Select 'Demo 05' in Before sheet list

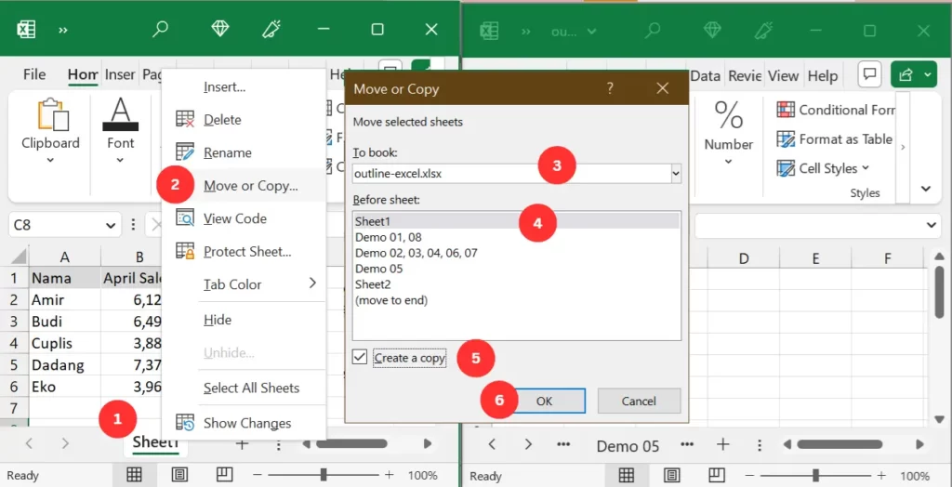pyautogui.click(x=381, y=269)
